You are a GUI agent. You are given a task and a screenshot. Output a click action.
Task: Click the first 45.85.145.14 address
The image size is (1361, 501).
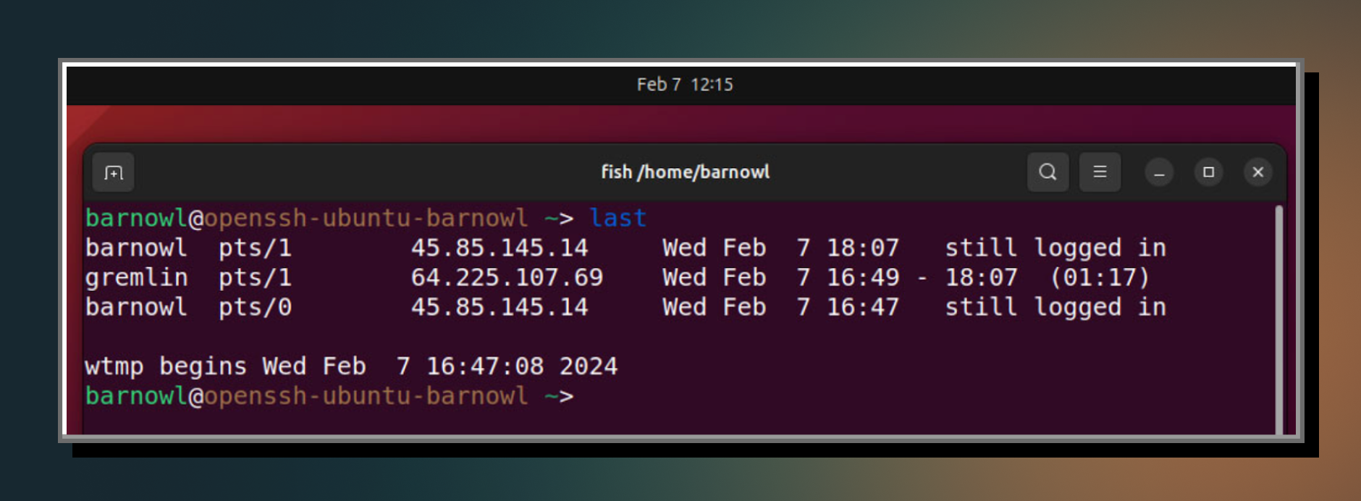tap(500, 248)
